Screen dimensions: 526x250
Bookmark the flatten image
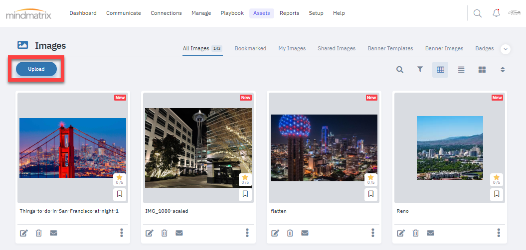370,194
